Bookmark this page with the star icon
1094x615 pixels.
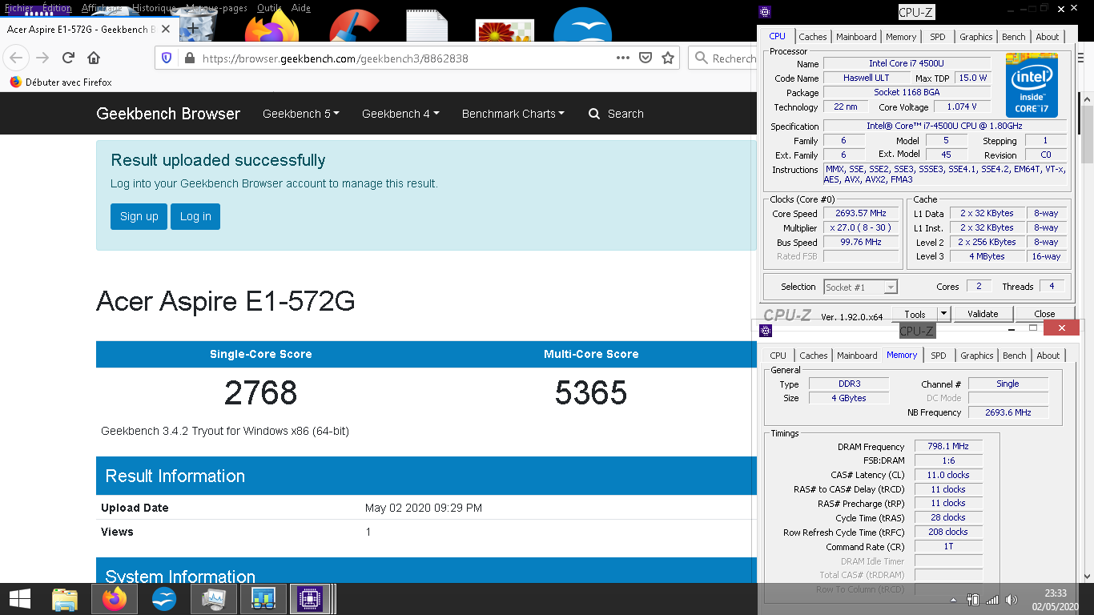coord(668,58)
